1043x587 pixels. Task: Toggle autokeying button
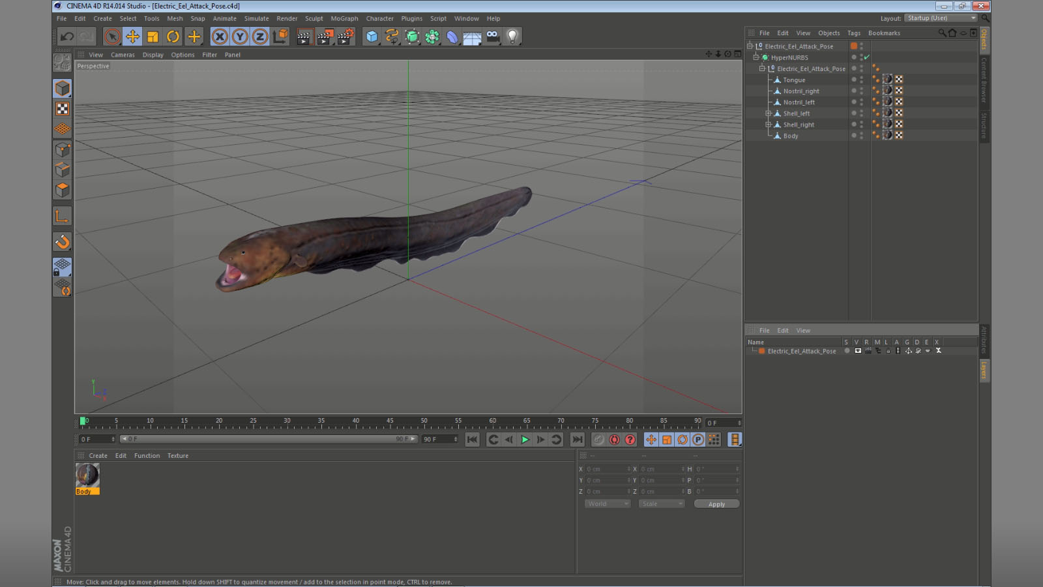click(614, 440)
